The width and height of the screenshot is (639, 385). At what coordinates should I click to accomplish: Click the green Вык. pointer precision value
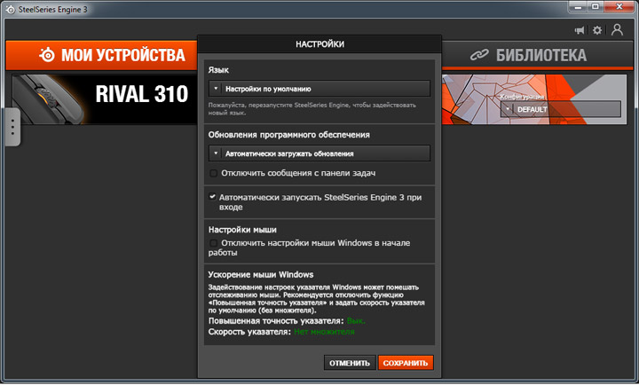pos(356,321)
